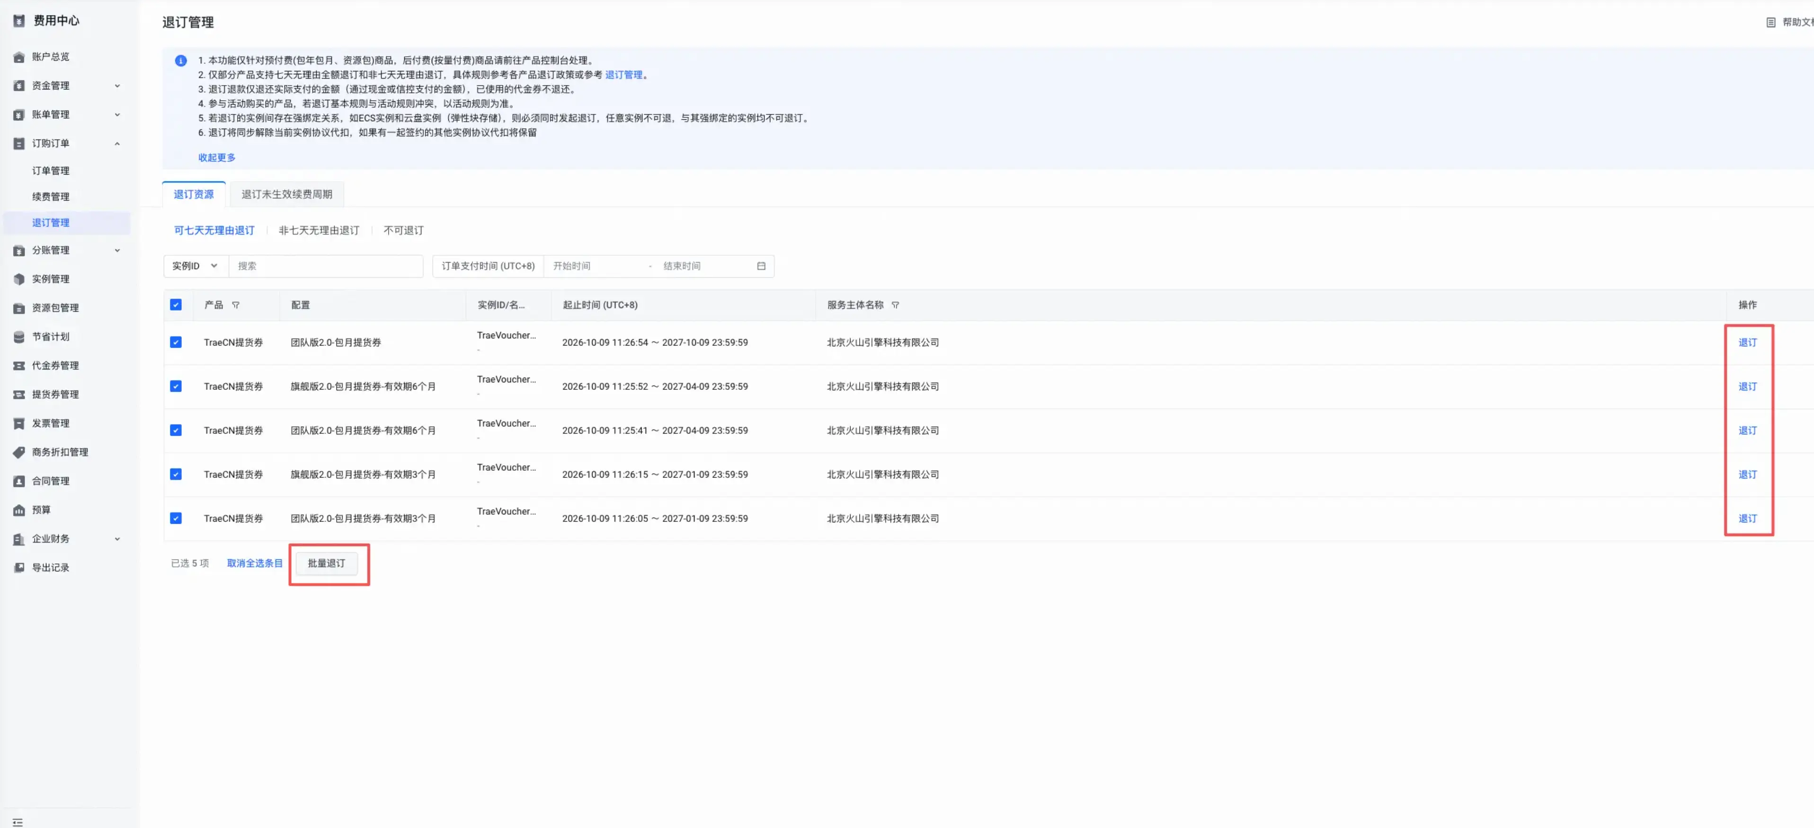Click 退订 for the 2027-10-09 expiry row

tap(1748, 343)
